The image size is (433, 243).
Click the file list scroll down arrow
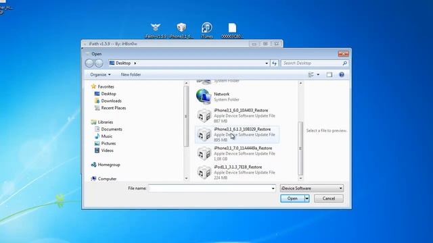point(300,178)
